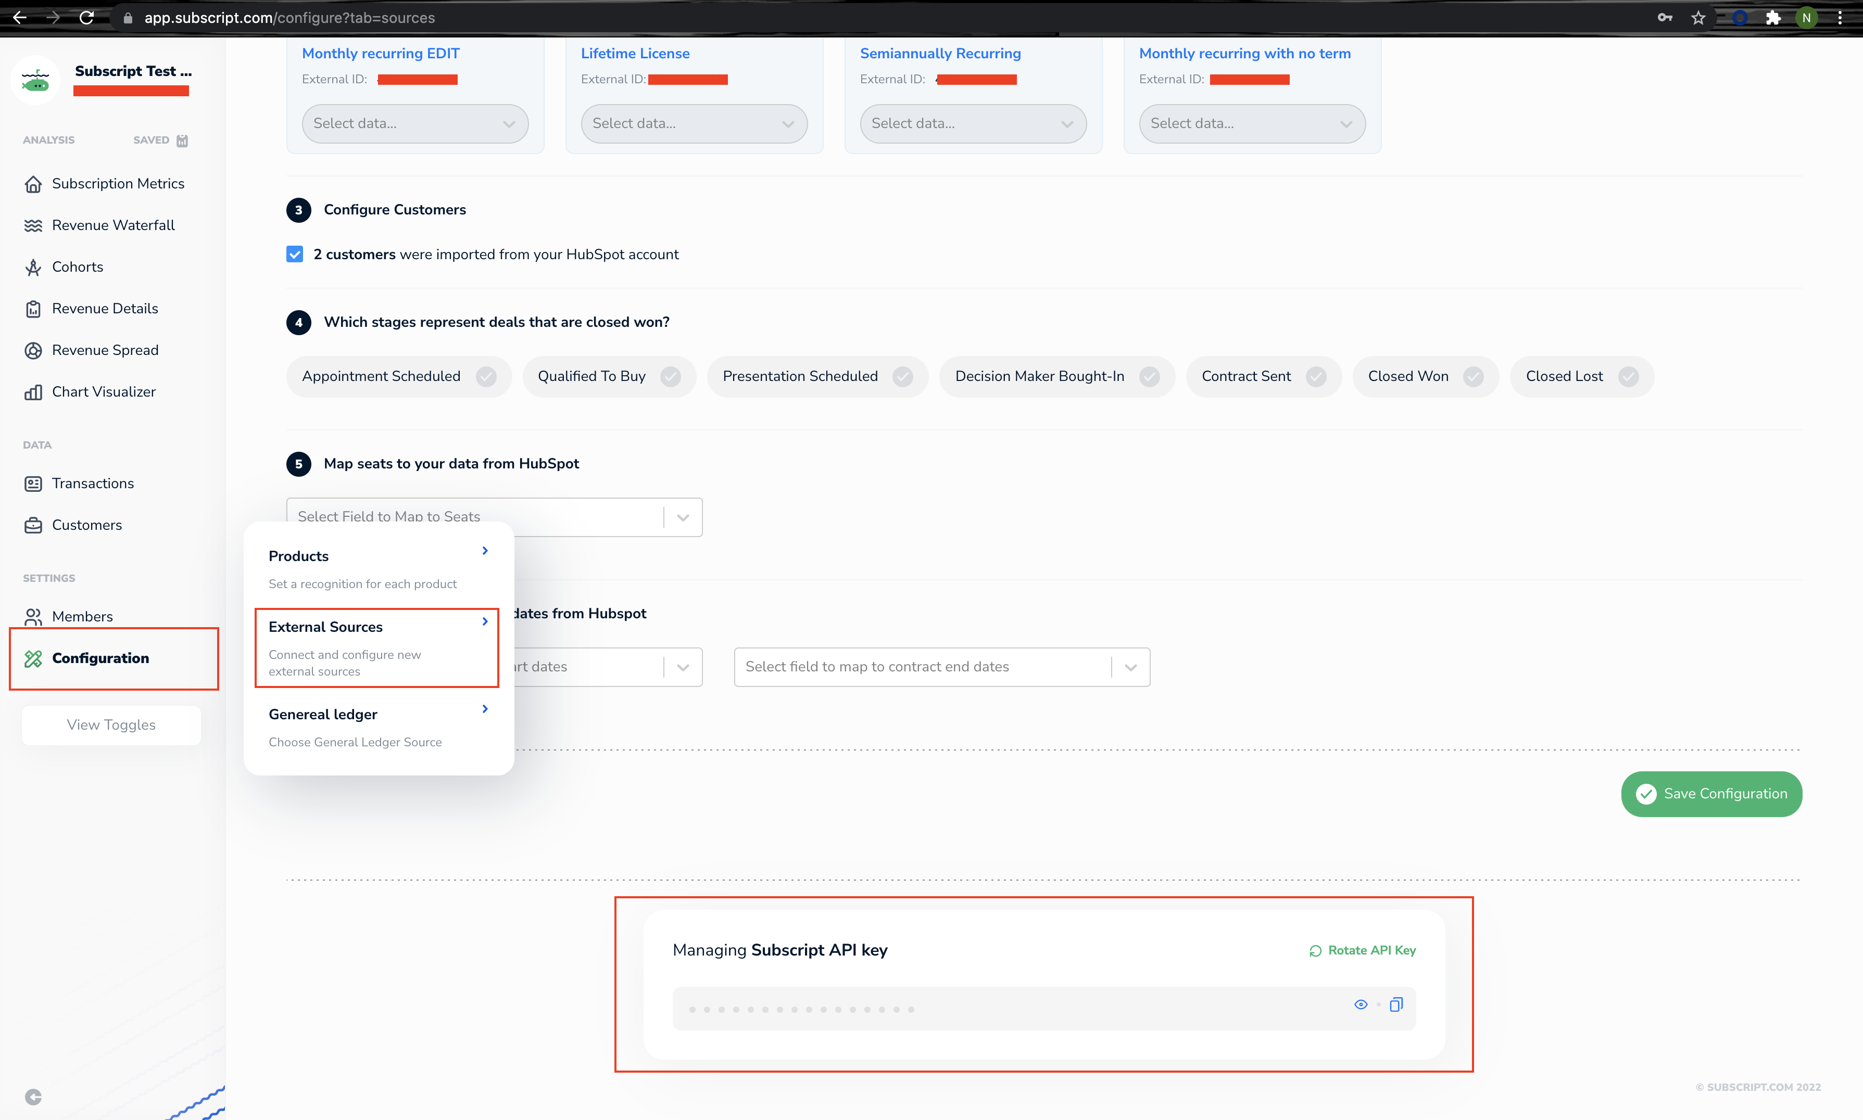This screenshot has height=1120, width=1863.
Task: Open Select data dropdown for Monthly recurring EDIT
Action: tap(415, 123)
